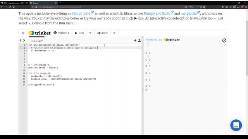Viewport: 248px width, 139px height.
Task: Click code line 'posicao_atual = input()'
Action: (x=43, y=68)
